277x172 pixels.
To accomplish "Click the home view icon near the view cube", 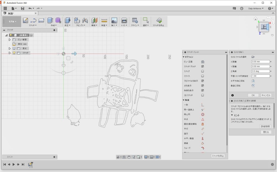I will click(x=255, y=19).
